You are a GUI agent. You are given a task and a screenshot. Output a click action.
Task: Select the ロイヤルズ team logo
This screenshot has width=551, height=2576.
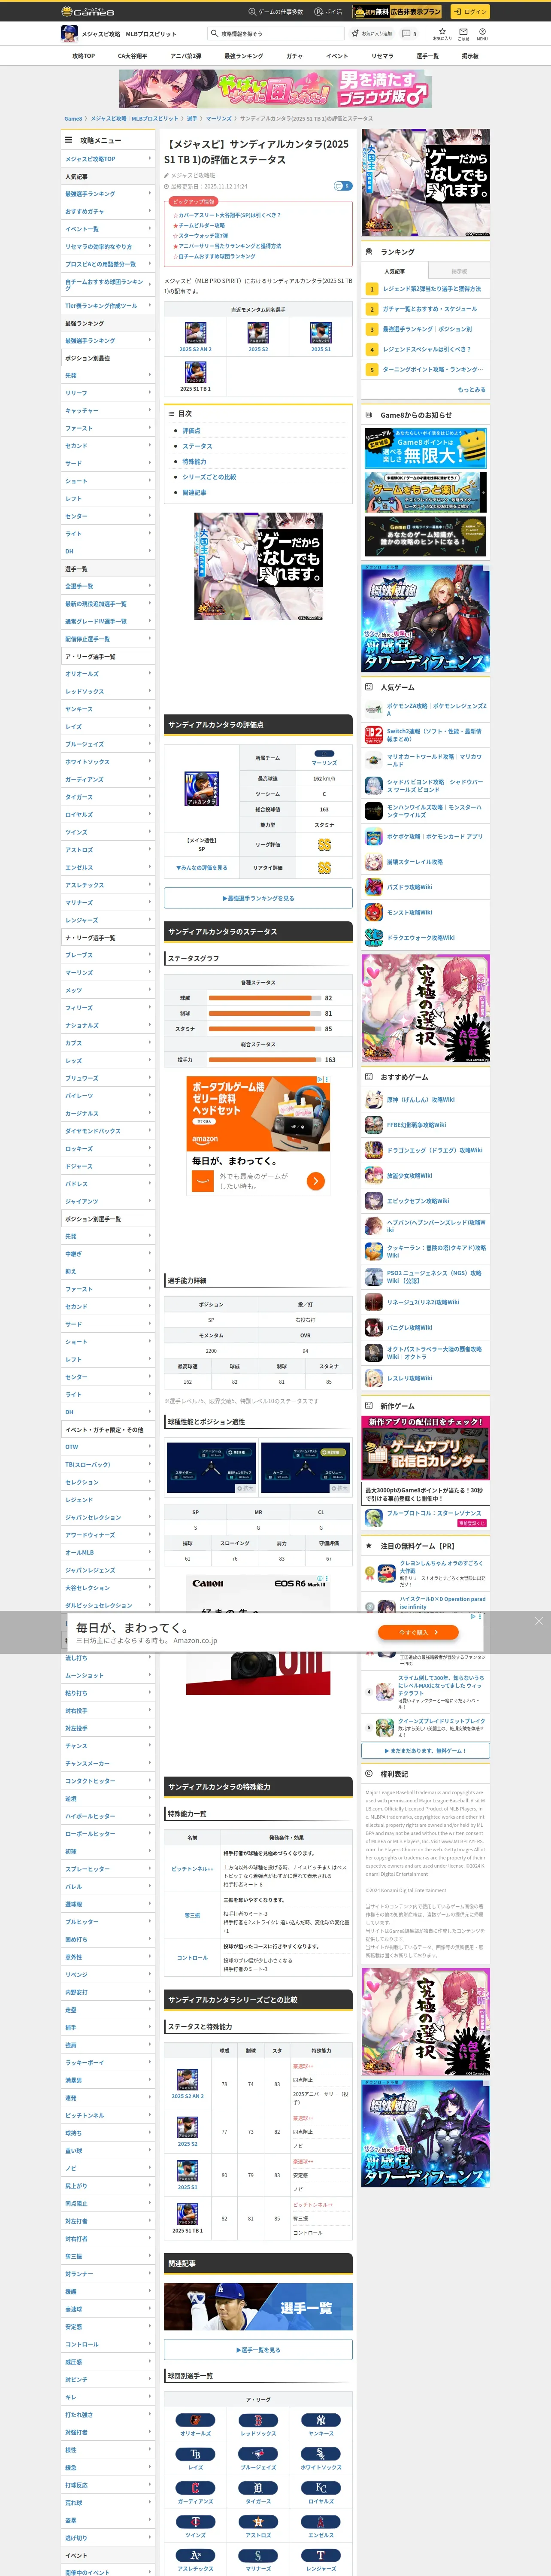[x=321, y=2487]
